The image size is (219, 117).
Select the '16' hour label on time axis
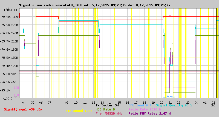point(128,103)
